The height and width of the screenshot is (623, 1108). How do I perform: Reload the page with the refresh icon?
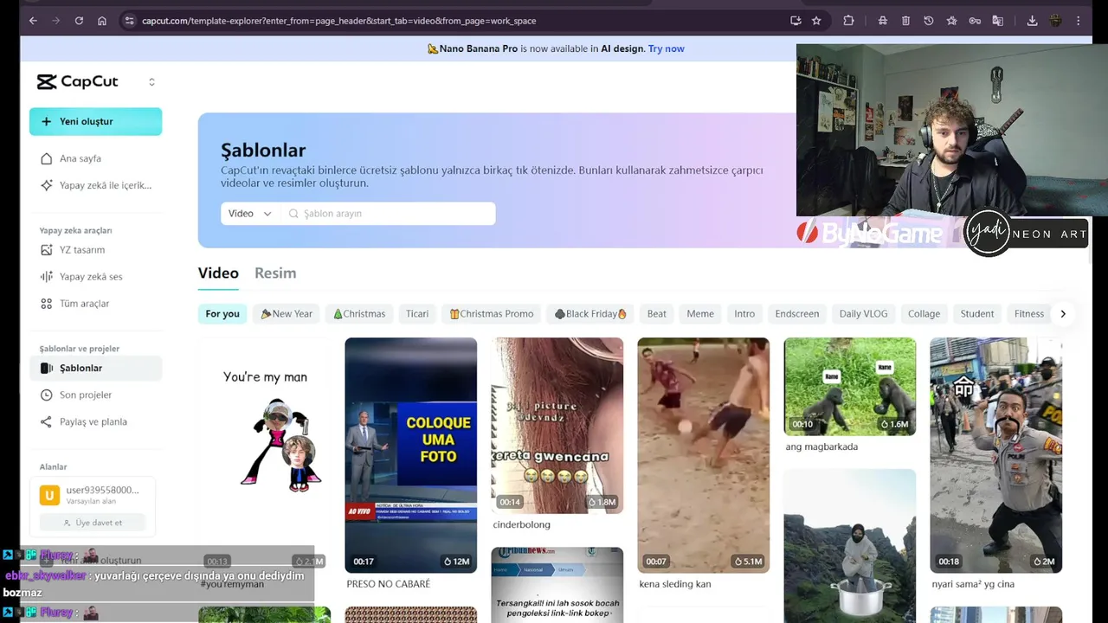[x=79, y=21]
